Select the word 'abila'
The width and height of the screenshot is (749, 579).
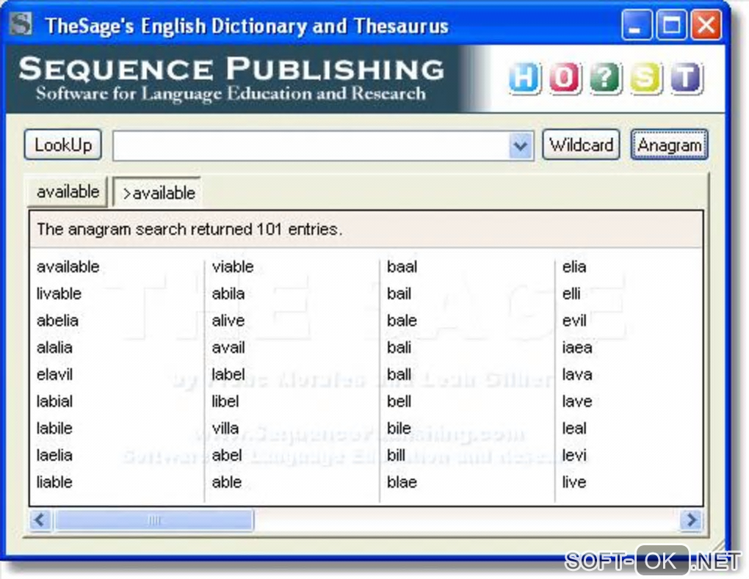(x=228, y=294)
